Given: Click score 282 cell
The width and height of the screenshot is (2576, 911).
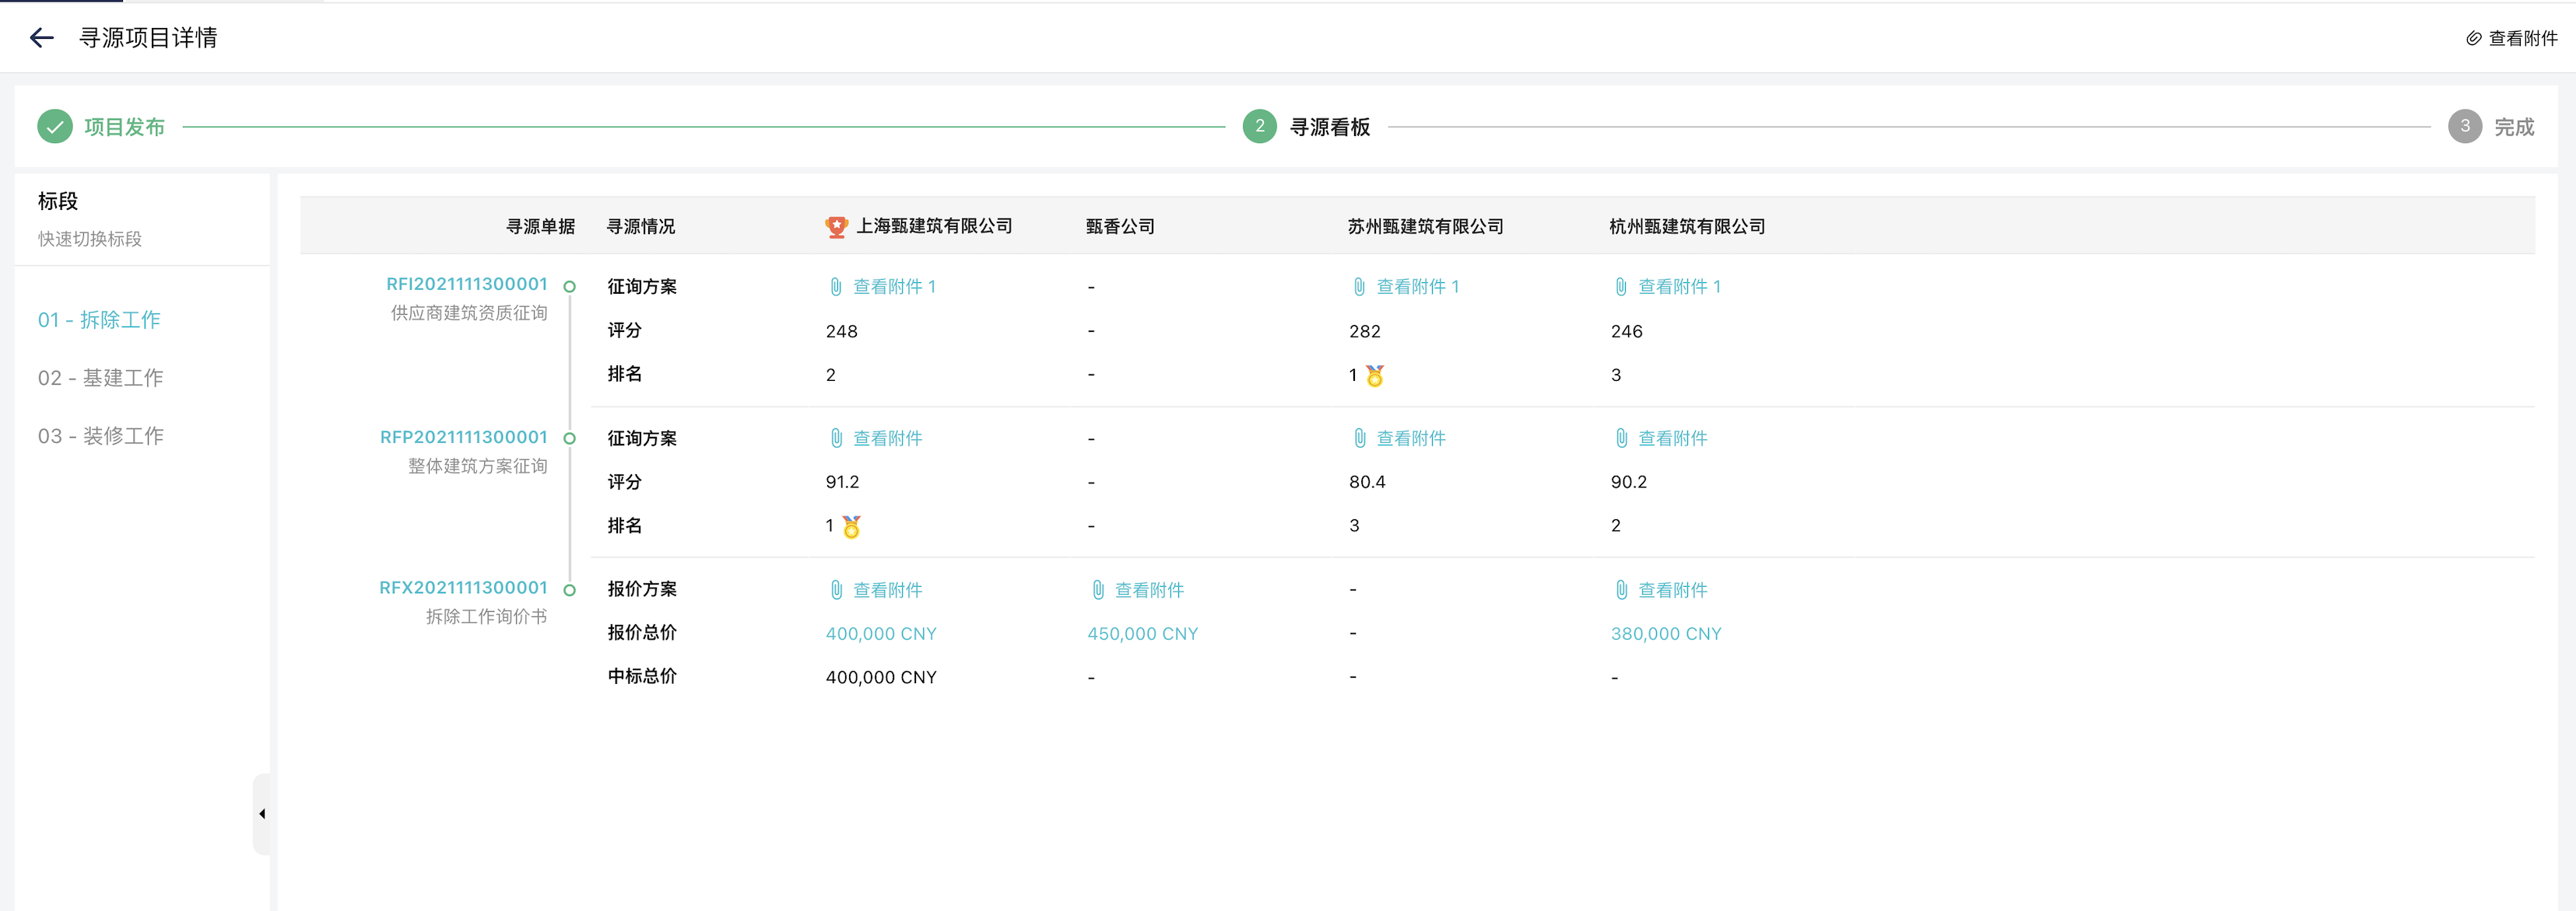Looking at the screenshot, I should pyautogui.click(x=1365, y=332).
